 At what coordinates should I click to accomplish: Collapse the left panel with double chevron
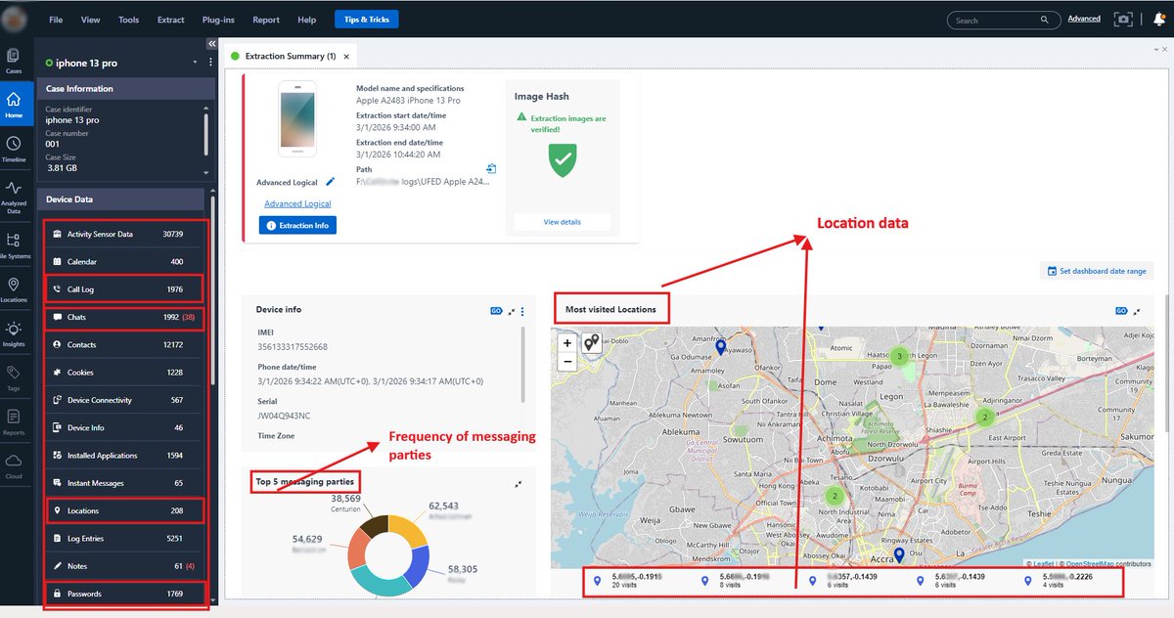coord(212,44)
